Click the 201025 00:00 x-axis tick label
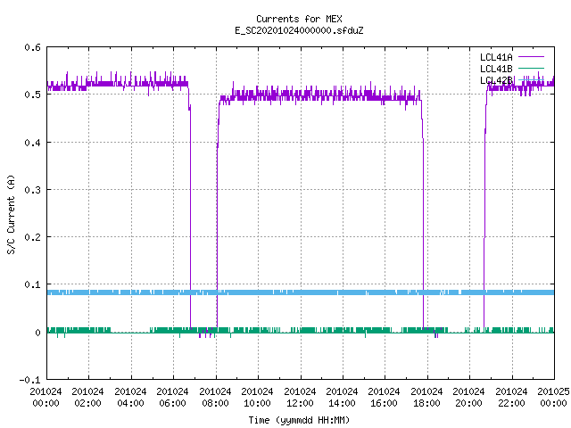The width and height of the screenshot is (571, 428). point(553,398)
